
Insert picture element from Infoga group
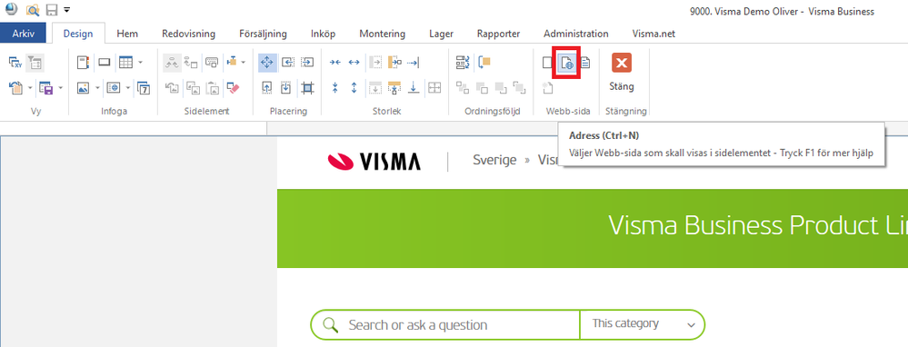tap(84, 88)
